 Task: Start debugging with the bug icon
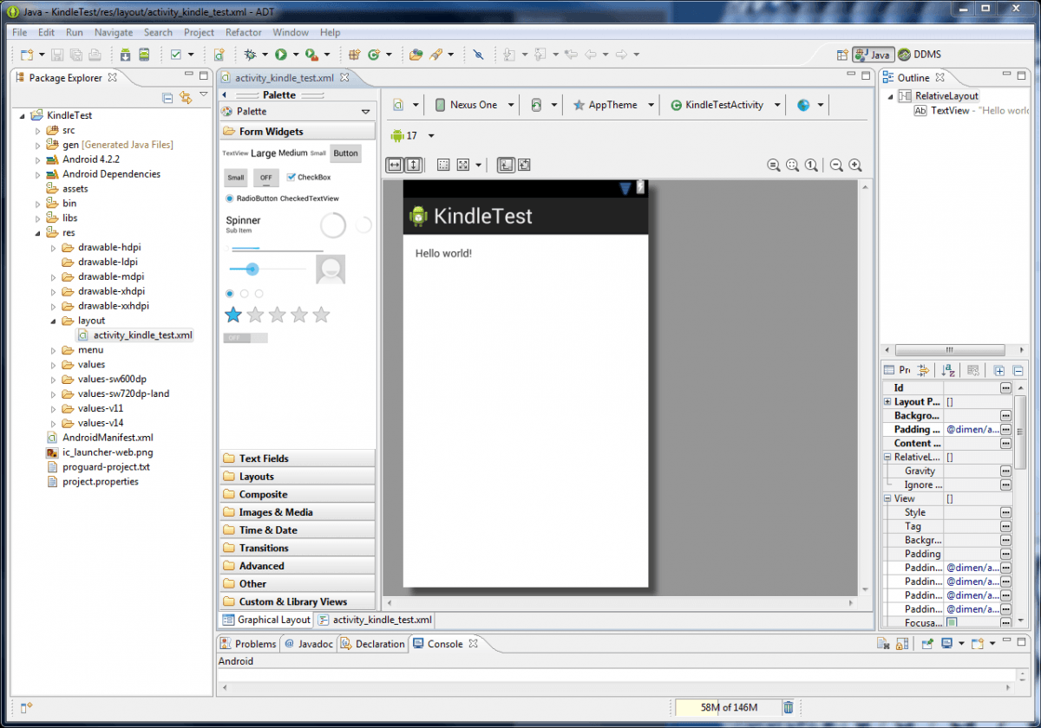point(251,55)
